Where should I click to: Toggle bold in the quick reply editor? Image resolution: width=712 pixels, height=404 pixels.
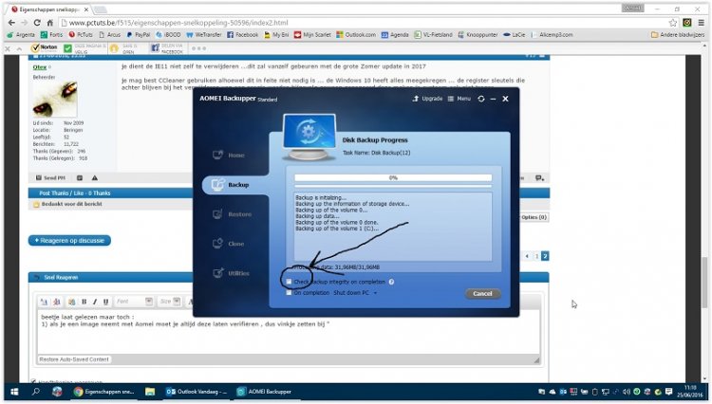click(84, 302)
